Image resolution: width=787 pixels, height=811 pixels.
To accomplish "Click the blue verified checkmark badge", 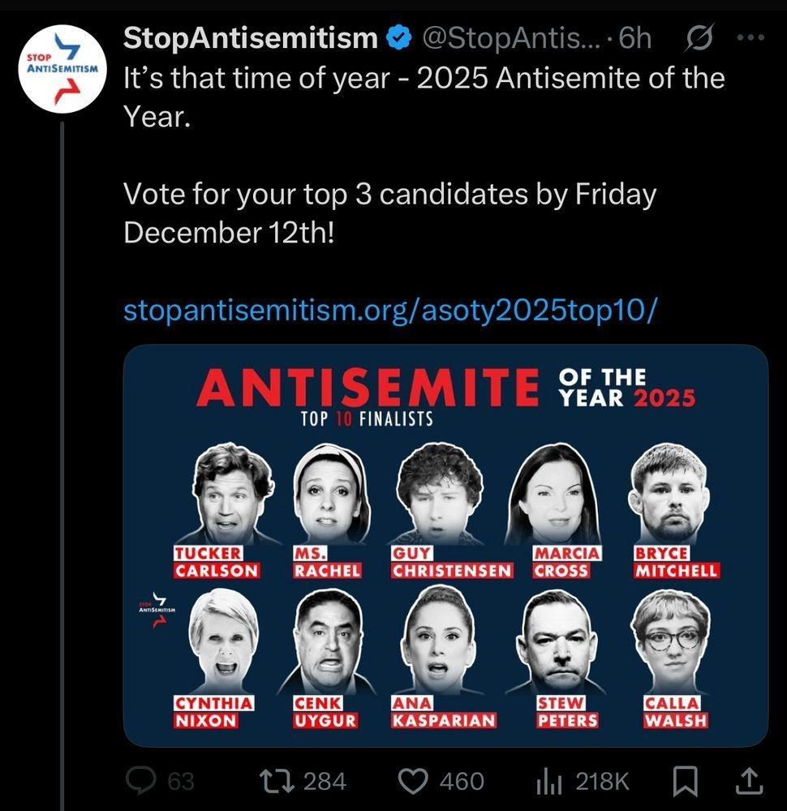I will (398, 38).
